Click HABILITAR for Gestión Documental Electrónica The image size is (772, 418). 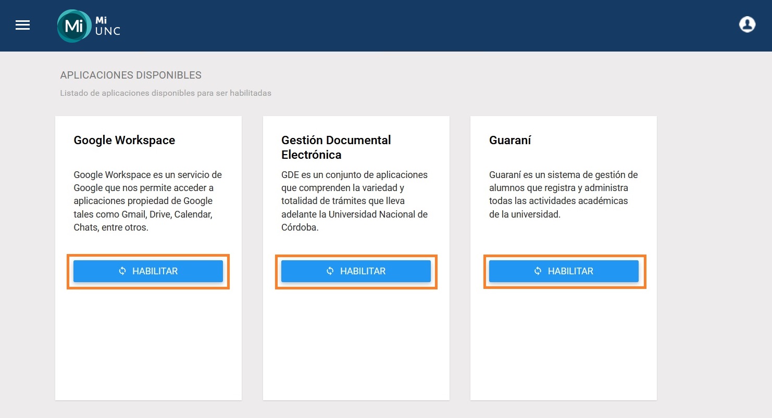click(x=356, y=271)
